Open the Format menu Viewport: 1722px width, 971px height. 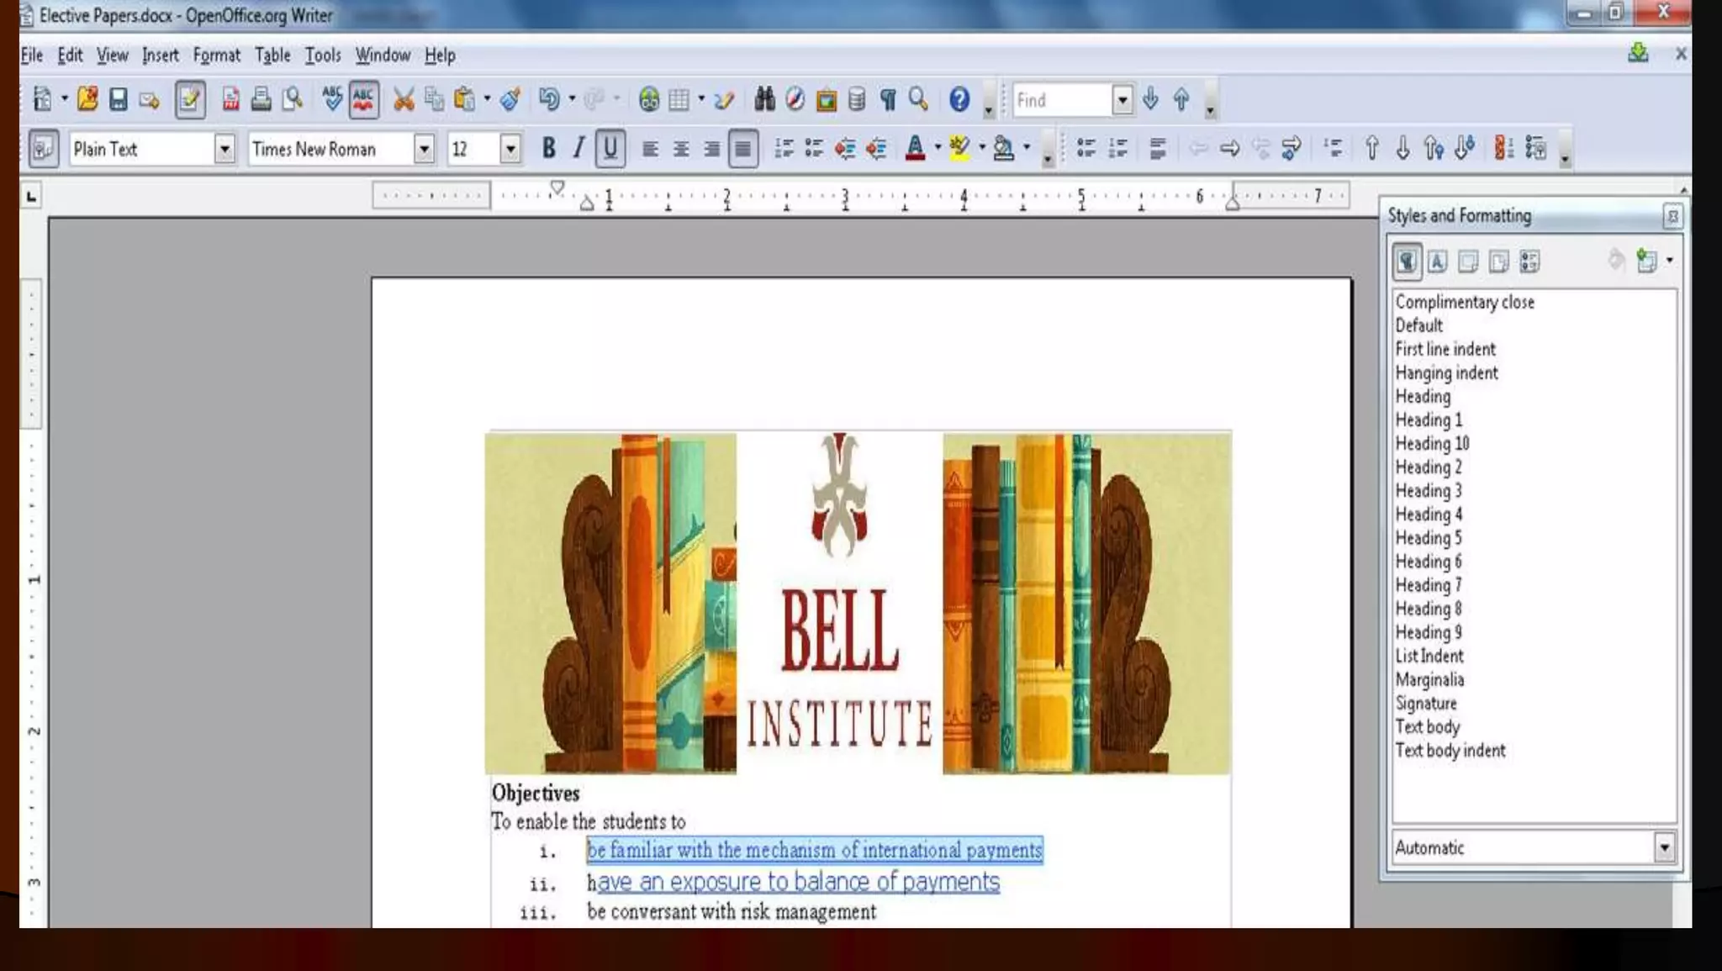(x=216, y=55)
